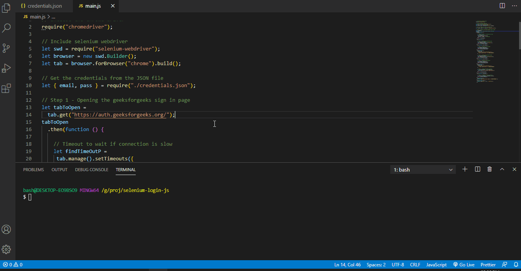The width and height of the screenshot is (521, 271).
Task: Toggle the split editor layout icon
Action: [502, 5]
